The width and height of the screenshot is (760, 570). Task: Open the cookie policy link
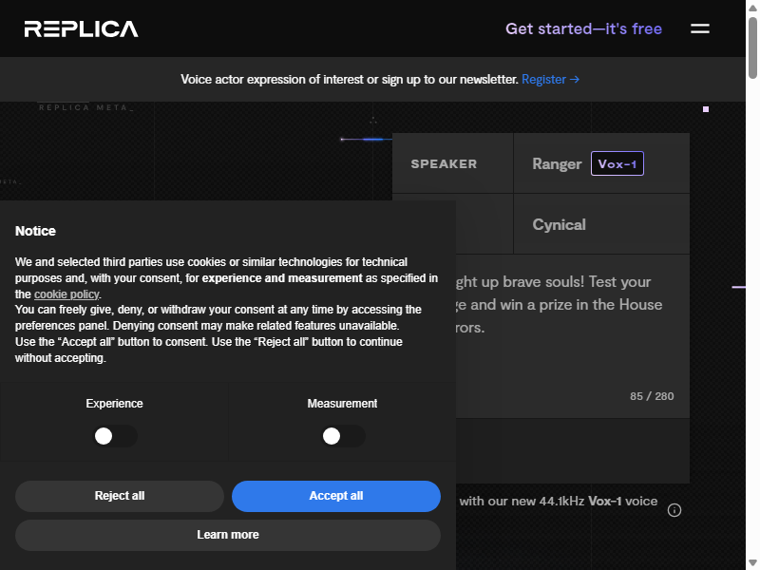point(66,294)
